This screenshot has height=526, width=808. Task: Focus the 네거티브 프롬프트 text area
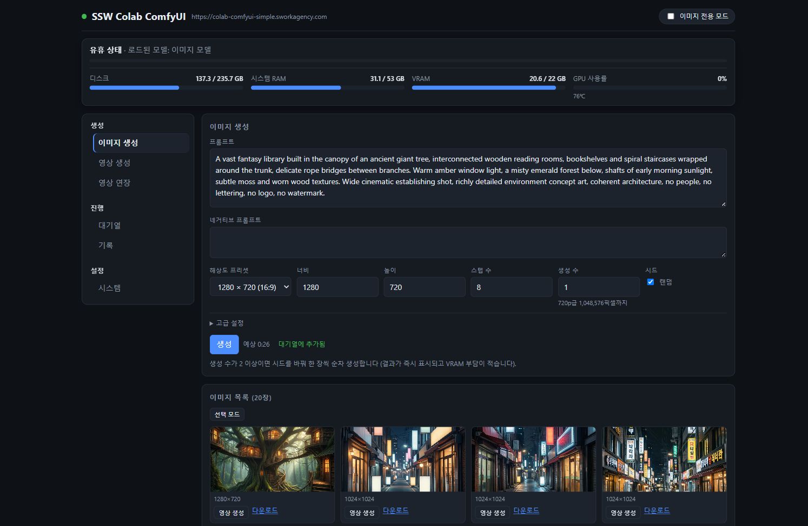pos(468,242)
